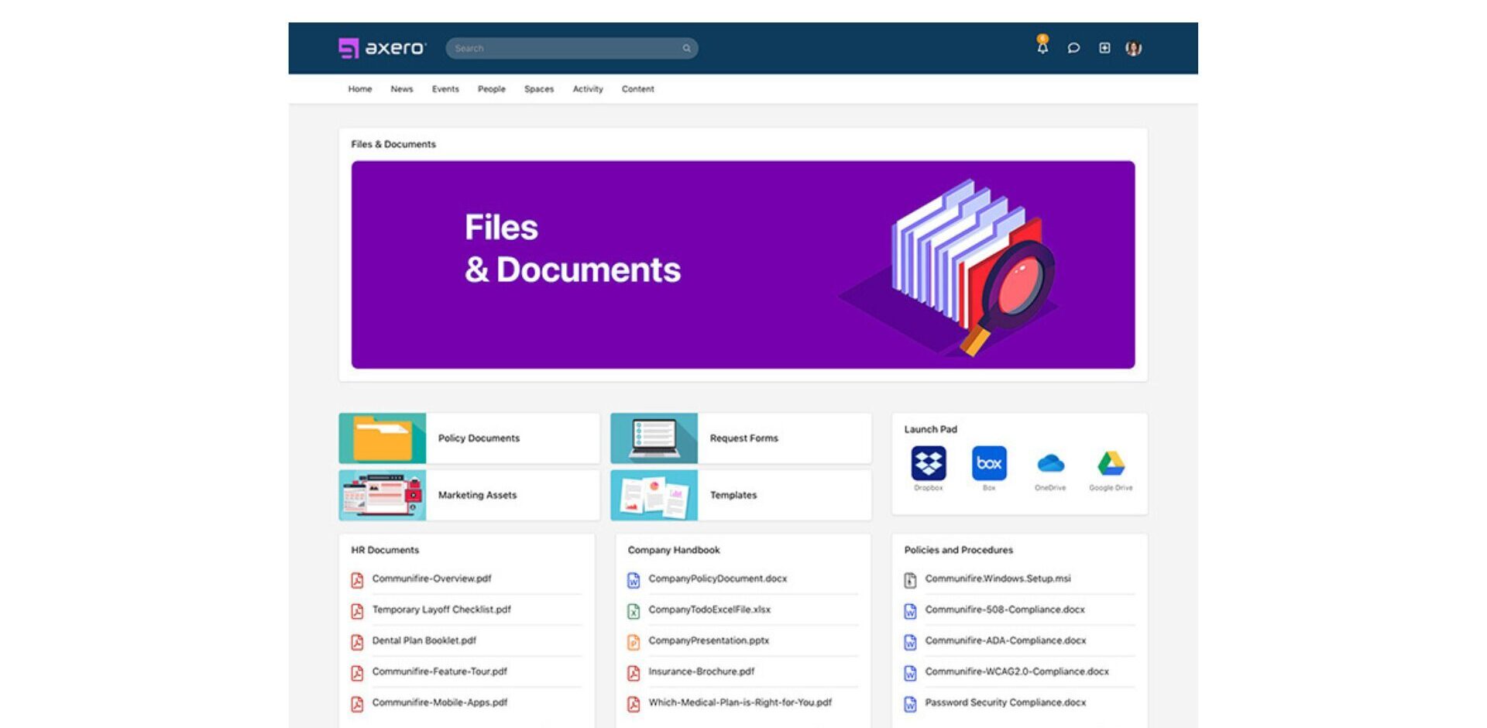This screenshot has width=1487, height=728.
Task: Open Dropbox from the Launch Pad
Action: click(929, 463)
